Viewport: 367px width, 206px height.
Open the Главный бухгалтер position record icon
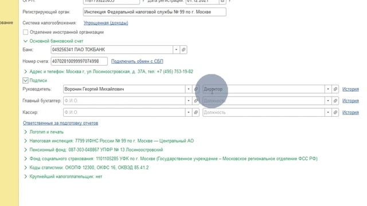[335, 101]
